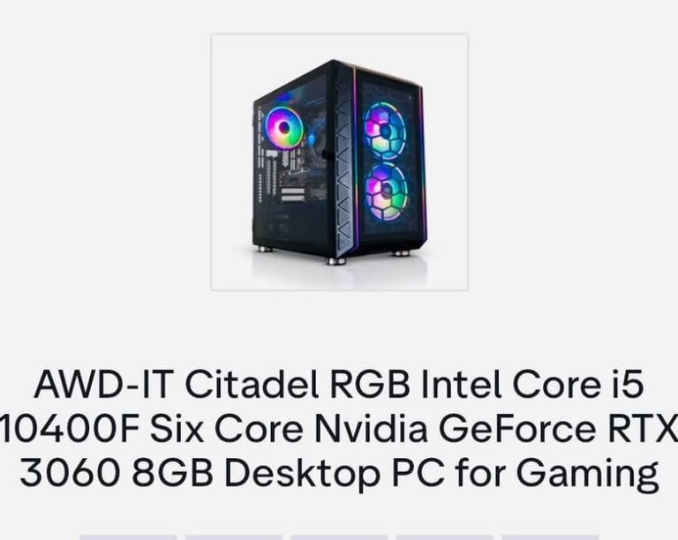Select the second purple tag chip at the bottom
This screenshot has height=540, width=678.
tap(233, 537)
